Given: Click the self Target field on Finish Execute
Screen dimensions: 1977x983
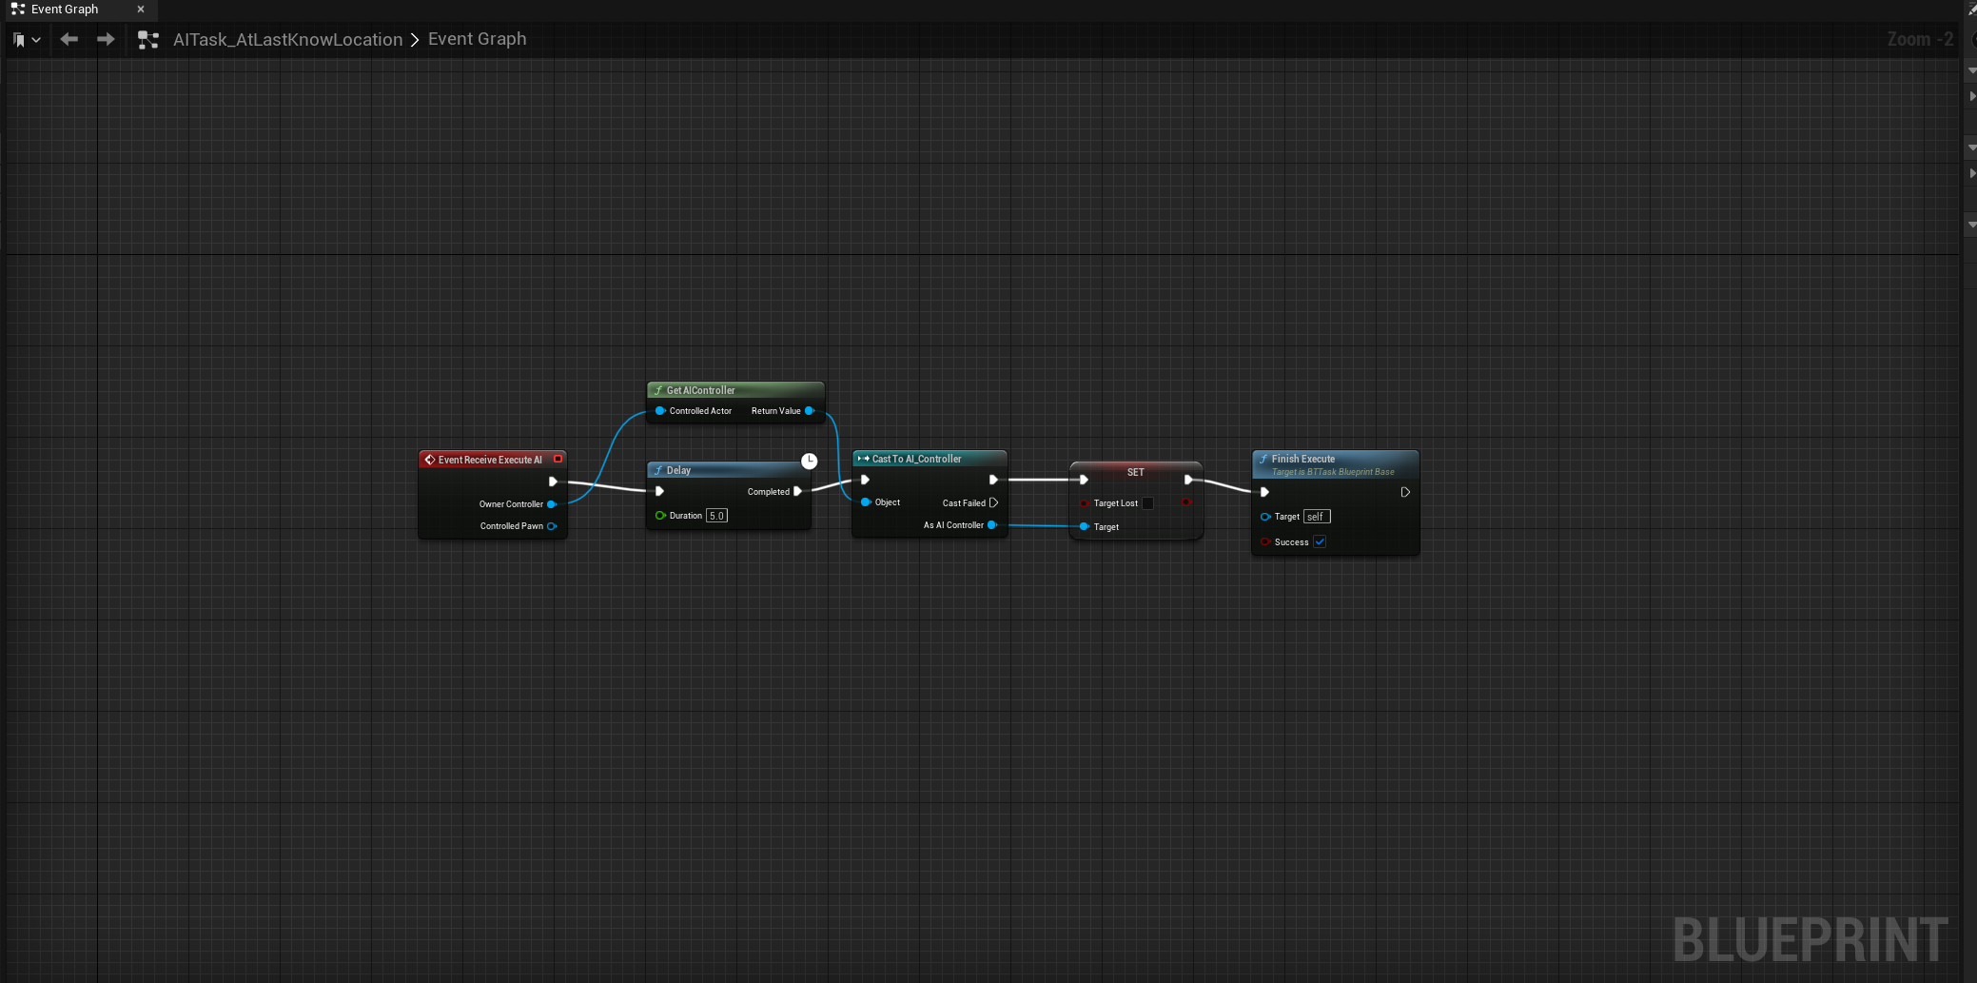Looking at the screenshot, I should coord(1316,516).
